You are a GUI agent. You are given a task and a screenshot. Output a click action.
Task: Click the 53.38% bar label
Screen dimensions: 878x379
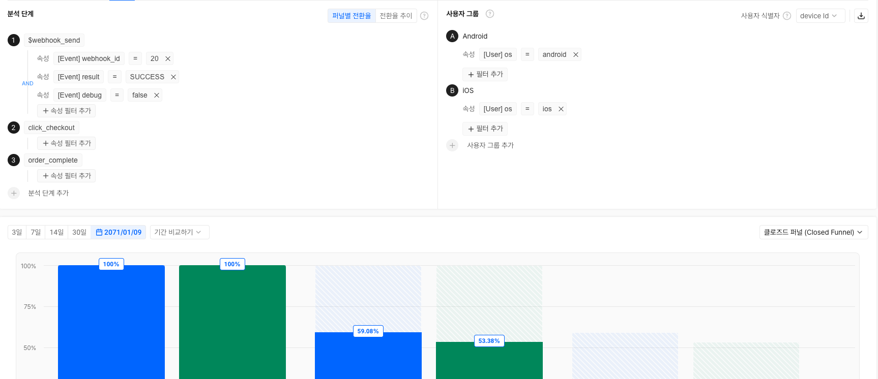(489, 341)
